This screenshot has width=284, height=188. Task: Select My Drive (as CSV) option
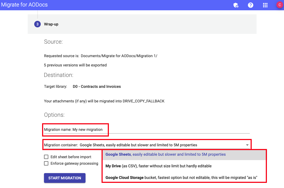coord(184,166)
